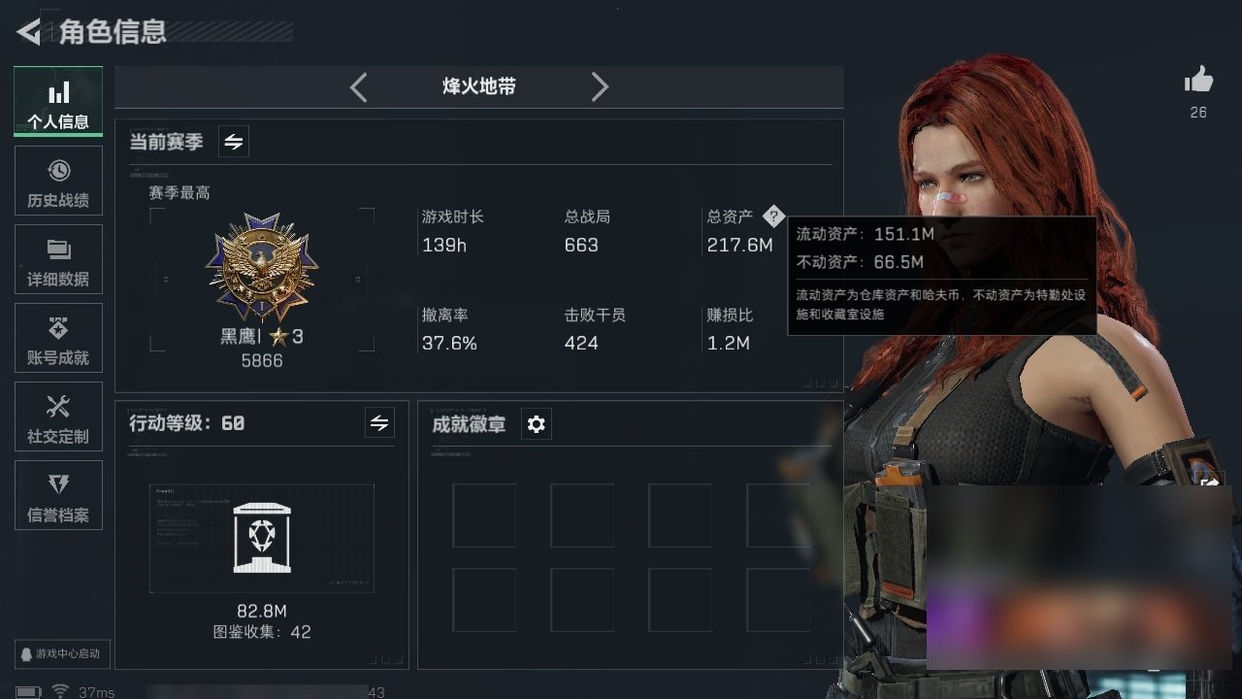The width and height of the screenshot is (1242, 699).
Task: Open the 个人信息 tab
Action: pos(58,101)
